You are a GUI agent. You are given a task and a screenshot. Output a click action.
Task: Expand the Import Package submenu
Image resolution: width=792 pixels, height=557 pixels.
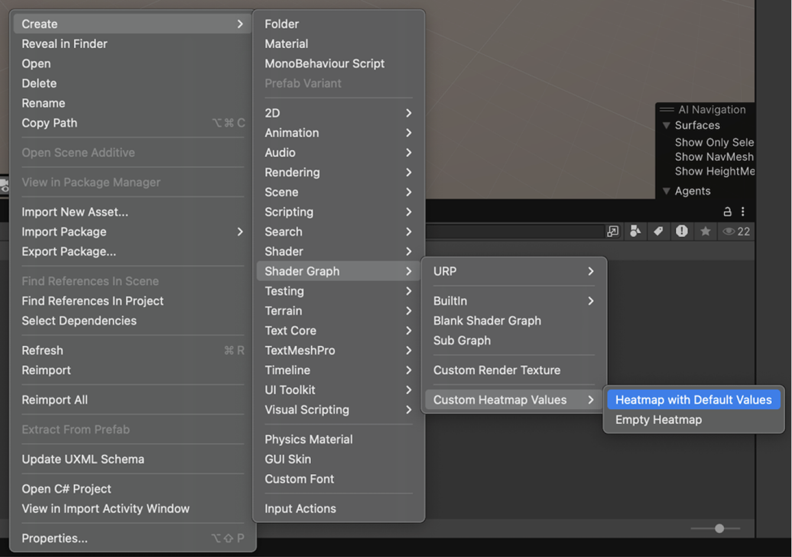pos(132,231)
